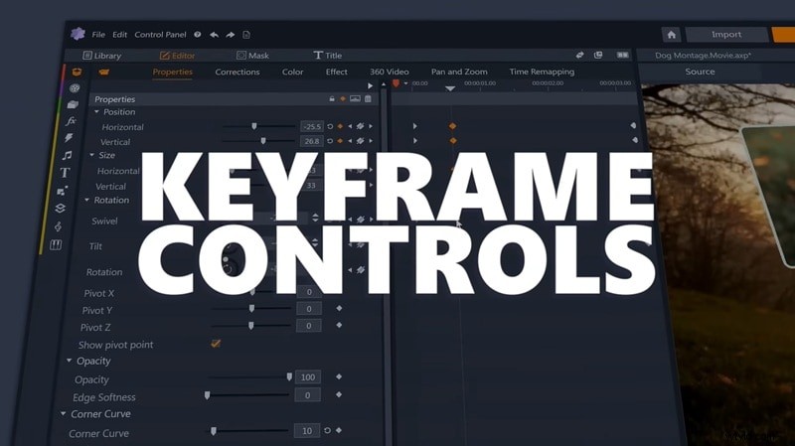The image size is (795, 446).
Task: Collapse the Corner Curve section
Action: pos(64,414)
